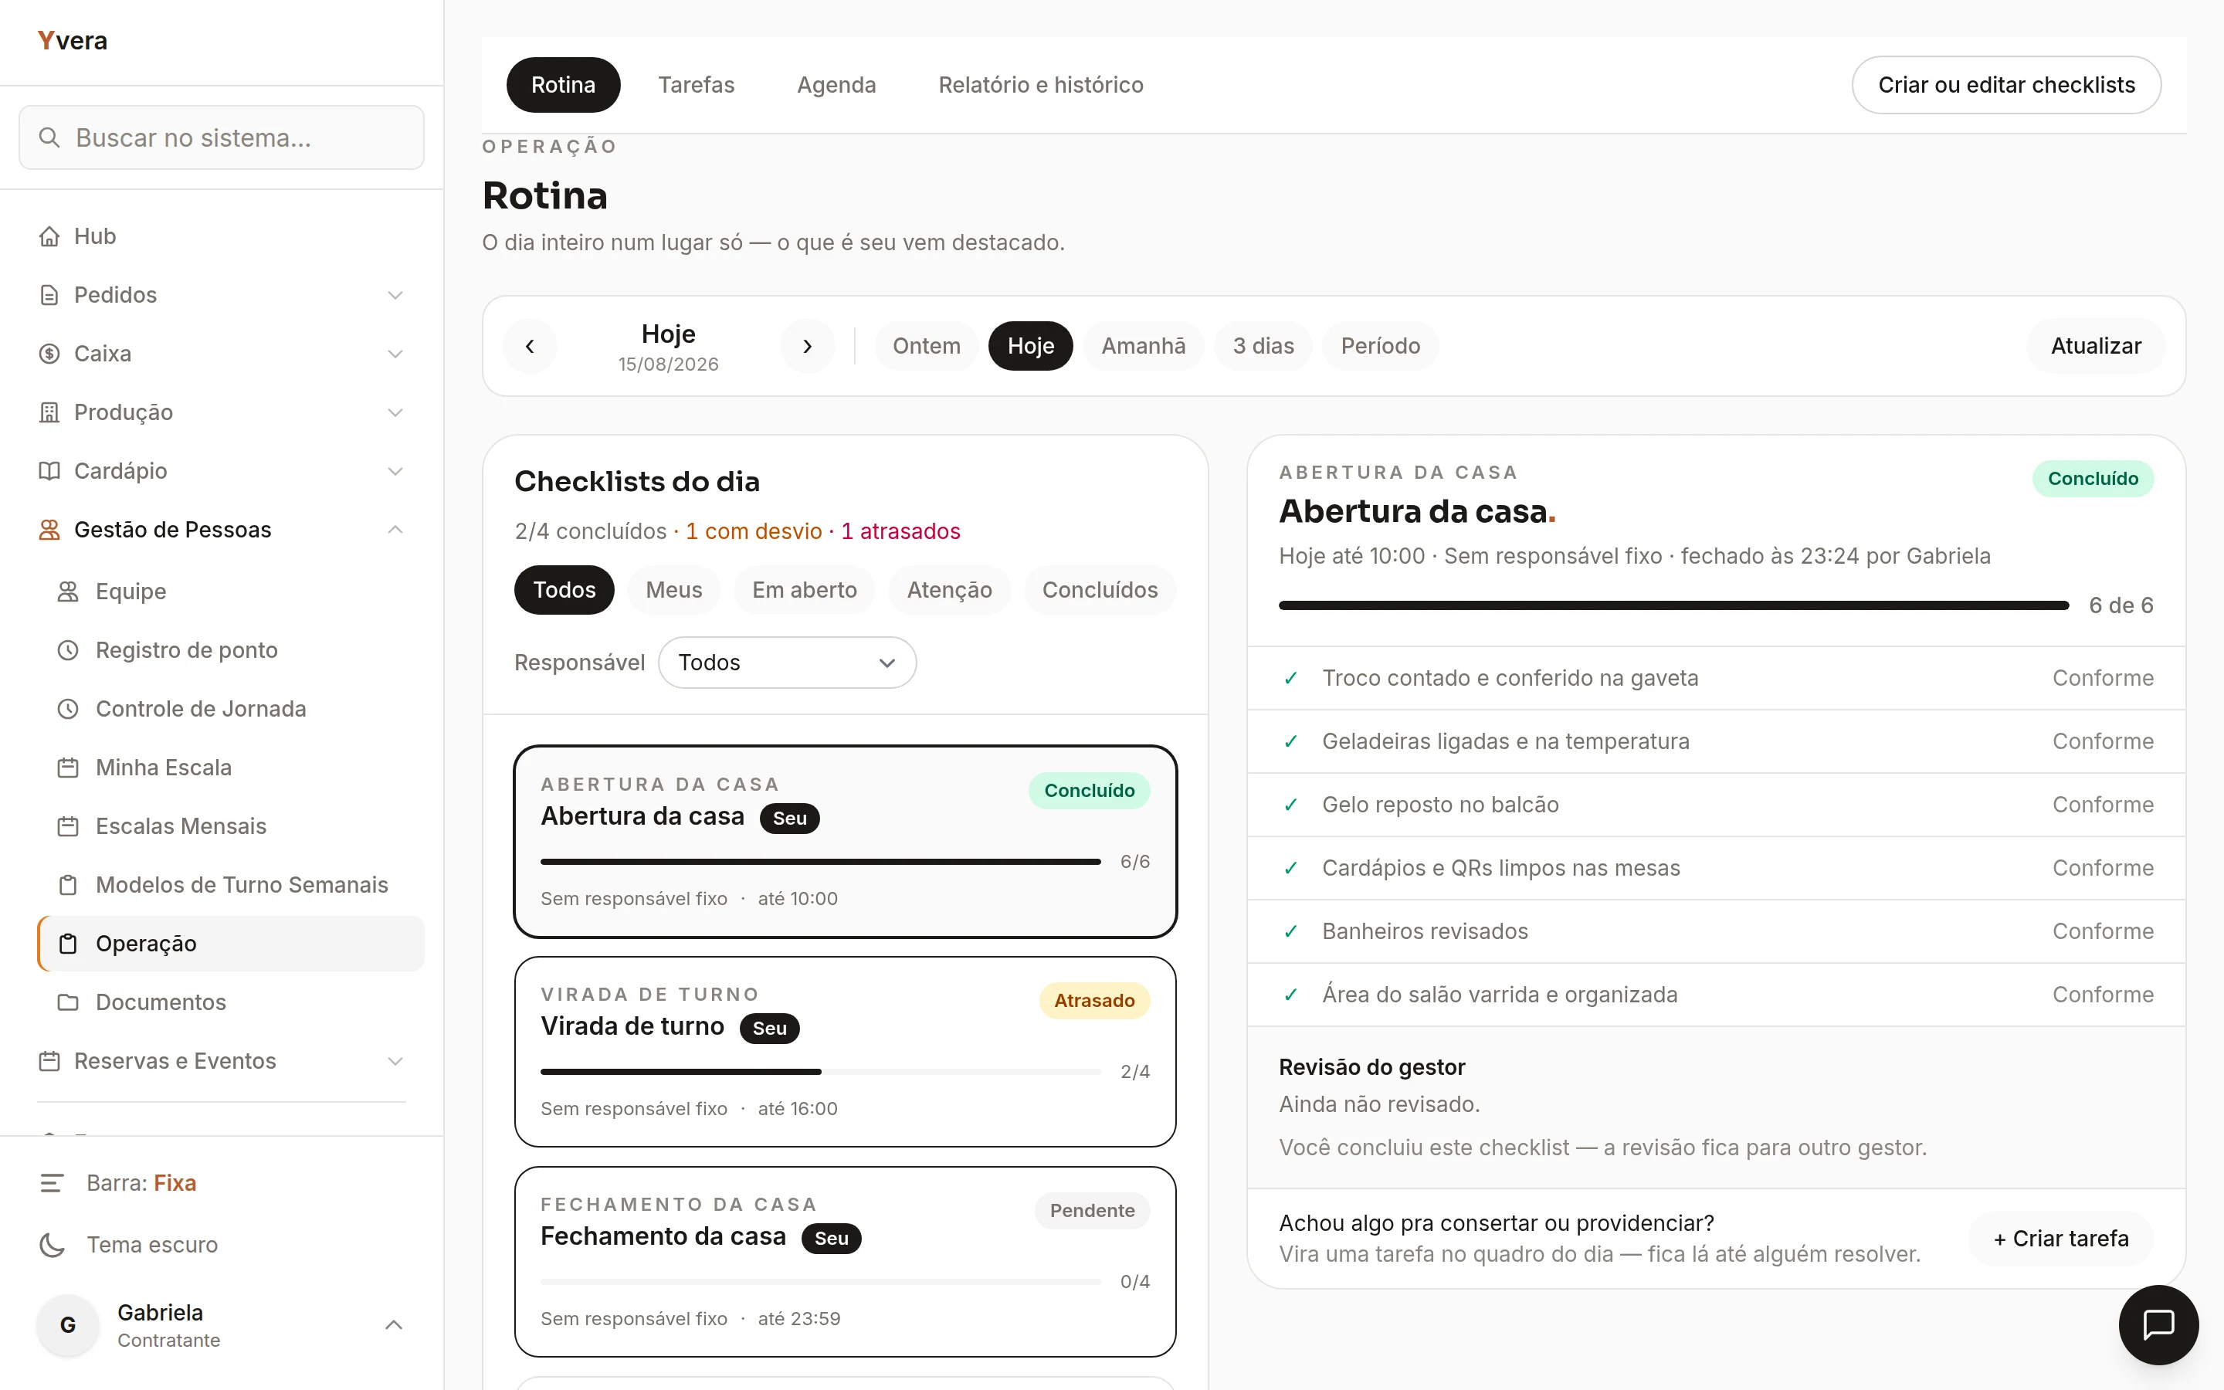Expand the Caixa menu chevron
This screenshot has height=1390, width=2224.
coord(395,354)
